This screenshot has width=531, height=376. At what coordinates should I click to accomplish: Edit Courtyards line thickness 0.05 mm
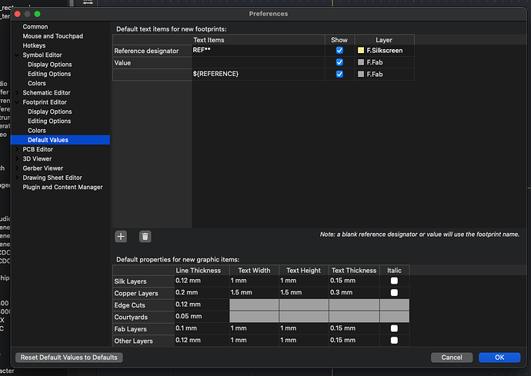[x=202, y=317]
